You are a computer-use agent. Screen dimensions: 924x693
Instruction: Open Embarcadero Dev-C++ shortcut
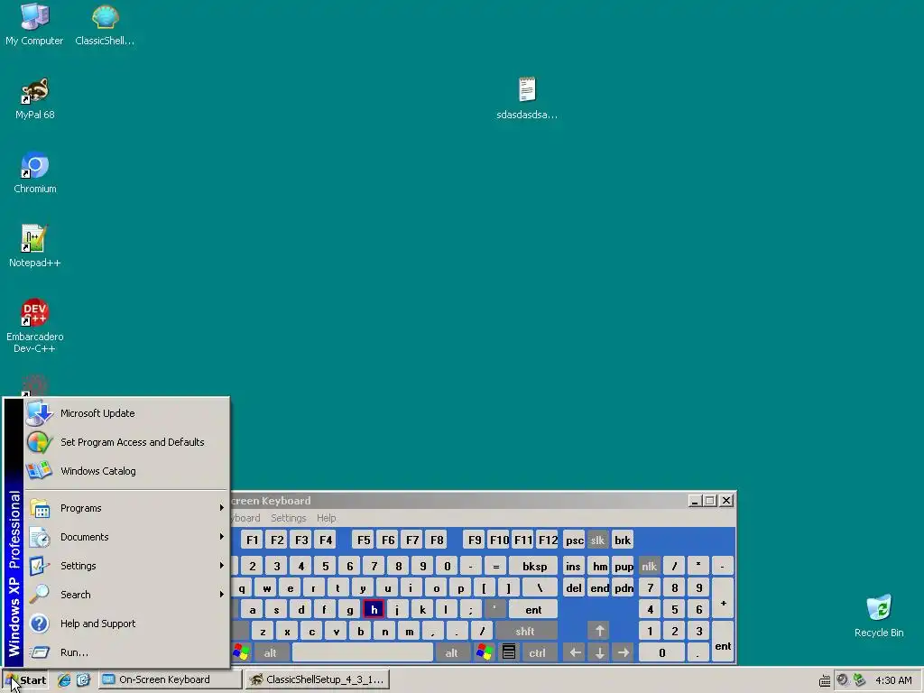35,327
